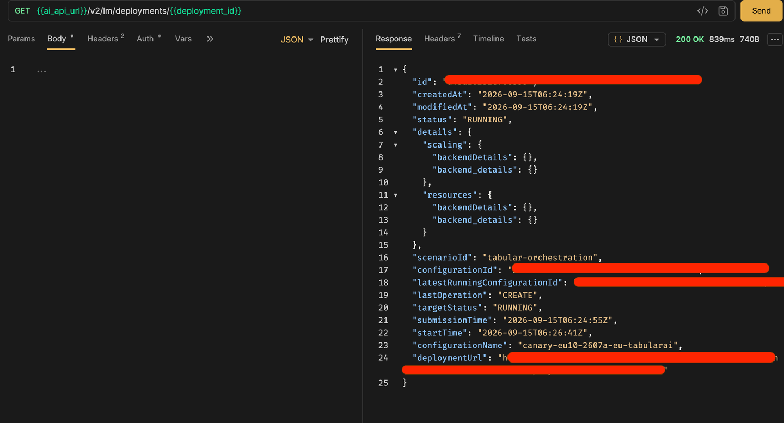Click the {{deployment_id}} variable in the URL
This screenshot has width=784, height=423.
point(205,11)
